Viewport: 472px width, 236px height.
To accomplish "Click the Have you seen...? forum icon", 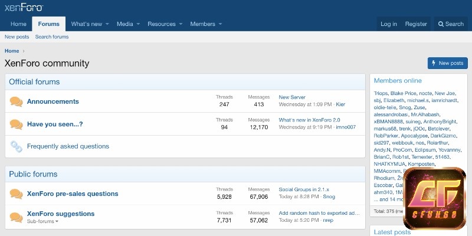I will pos(17,124).
